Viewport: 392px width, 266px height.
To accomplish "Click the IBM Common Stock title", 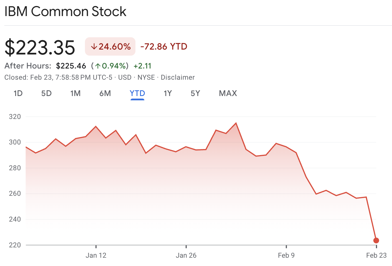I will [65, 11].
